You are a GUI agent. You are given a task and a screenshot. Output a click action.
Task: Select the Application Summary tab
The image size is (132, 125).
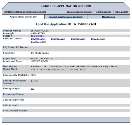tap(23, 17)
